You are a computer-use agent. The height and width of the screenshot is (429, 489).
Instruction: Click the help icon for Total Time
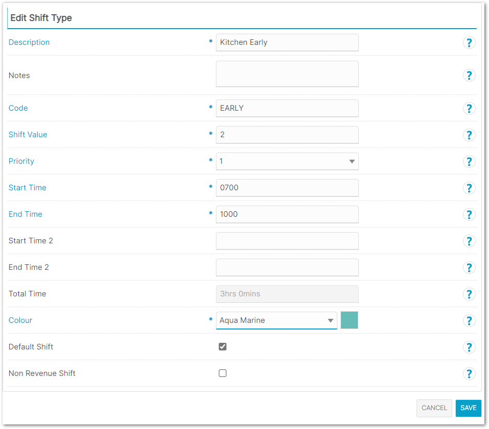[x=469, y=294]
